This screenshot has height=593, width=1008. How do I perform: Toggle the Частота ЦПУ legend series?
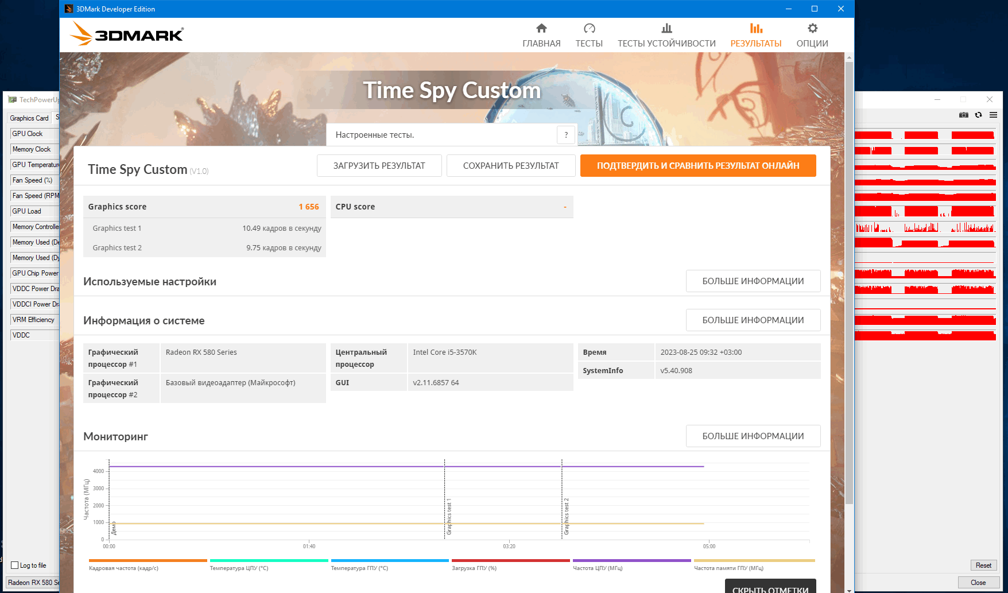[632, 565]
